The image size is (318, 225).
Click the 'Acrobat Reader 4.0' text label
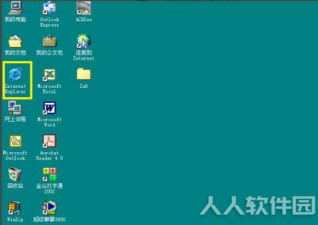(x=49, y=156)
